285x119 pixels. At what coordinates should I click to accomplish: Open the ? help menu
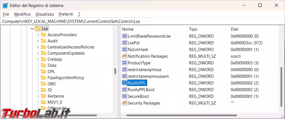coord(79,14)
